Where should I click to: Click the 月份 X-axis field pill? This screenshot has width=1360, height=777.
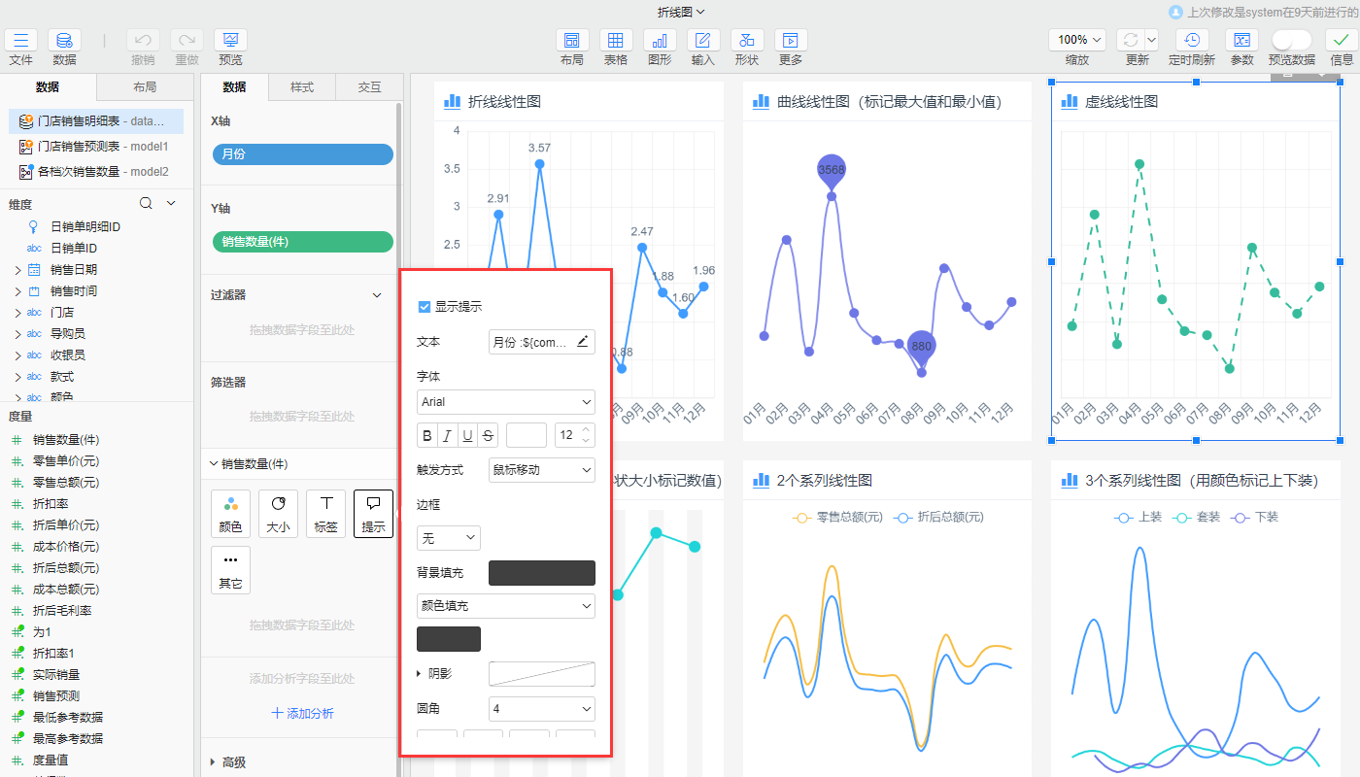[x=302, y=154]
